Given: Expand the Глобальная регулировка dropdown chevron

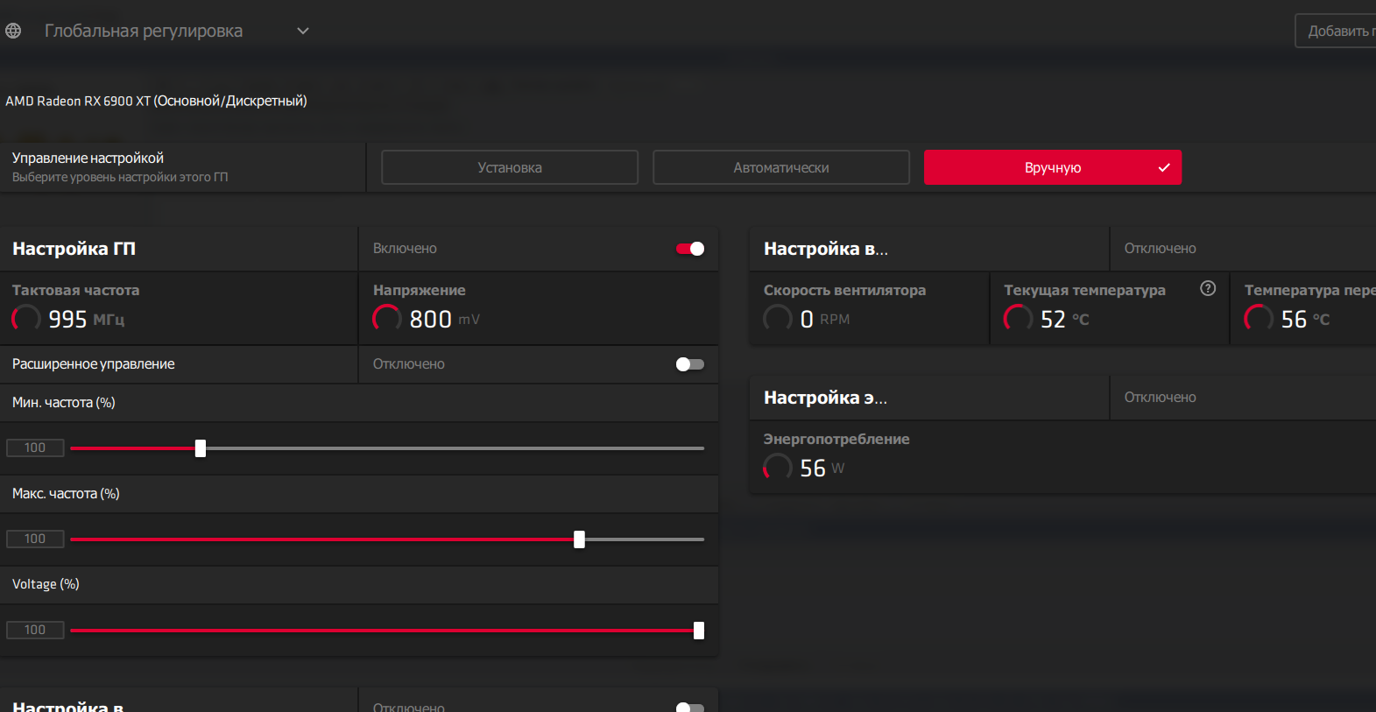Looking at the screenshot, I should [303, 31].
